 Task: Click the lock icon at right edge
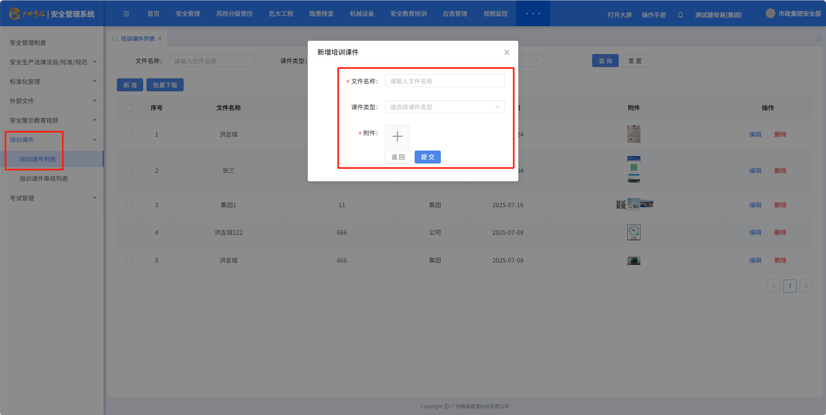click(x=819, y=39)
